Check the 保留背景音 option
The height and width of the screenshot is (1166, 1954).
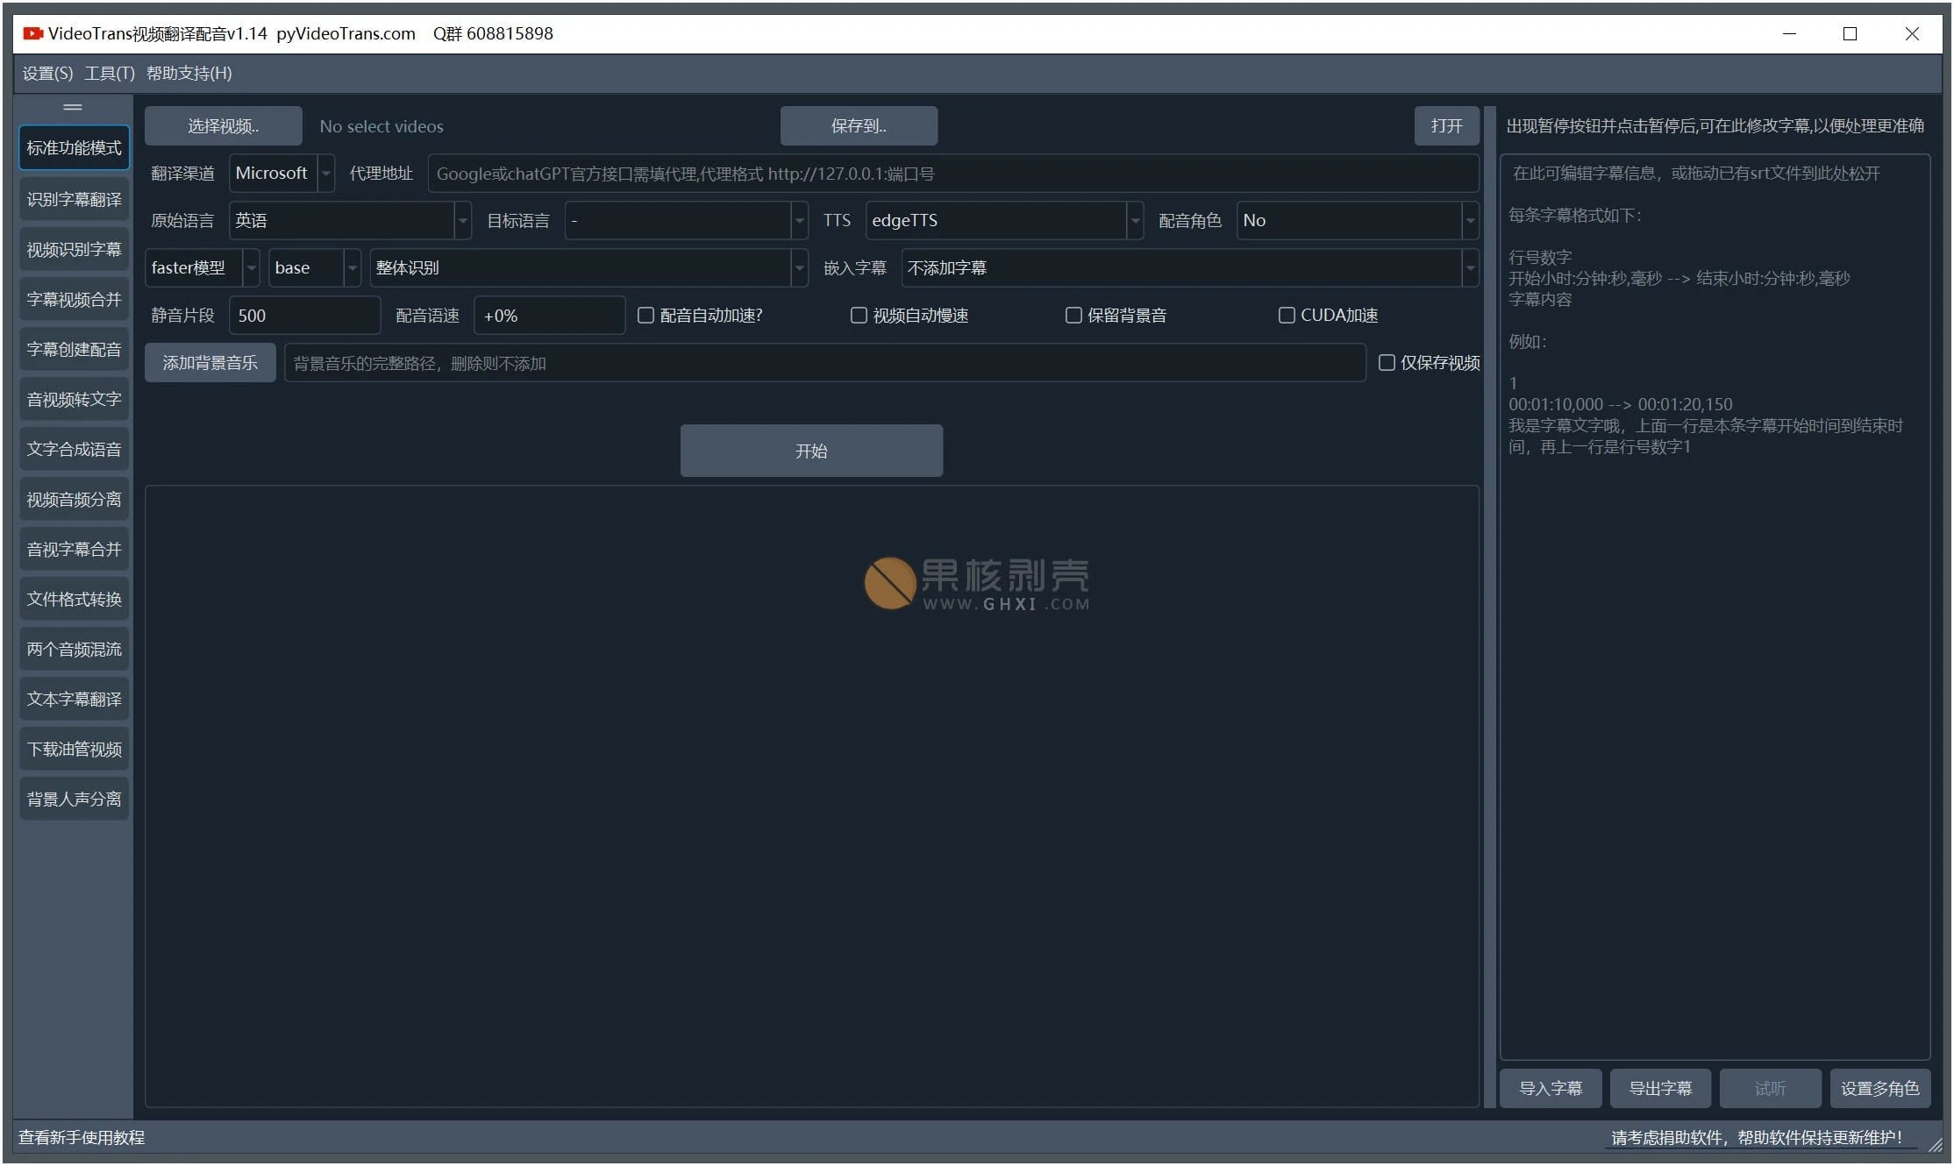click(1073, 315)
